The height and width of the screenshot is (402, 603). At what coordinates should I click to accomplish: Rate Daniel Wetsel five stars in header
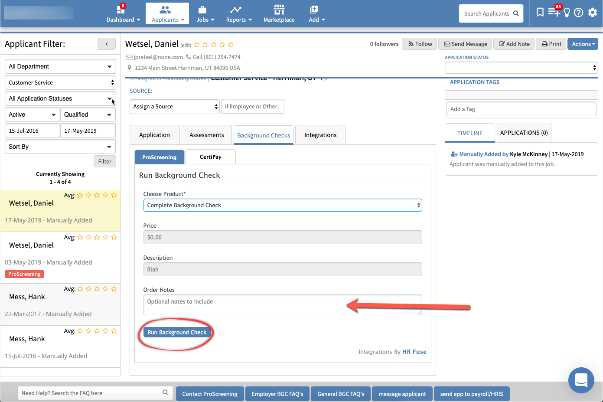tap(231, 45)
